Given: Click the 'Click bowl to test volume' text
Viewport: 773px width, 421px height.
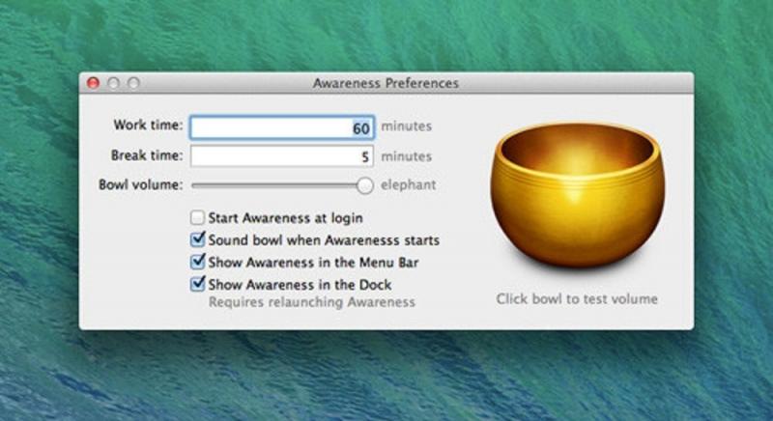Looking at the screenshot, I should [x=577, y=299].
